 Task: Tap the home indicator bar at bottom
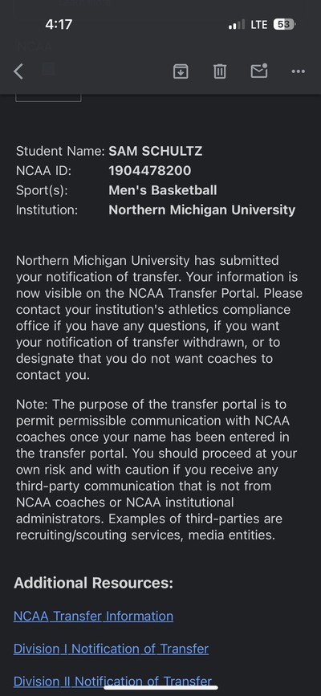click(160, 687)
